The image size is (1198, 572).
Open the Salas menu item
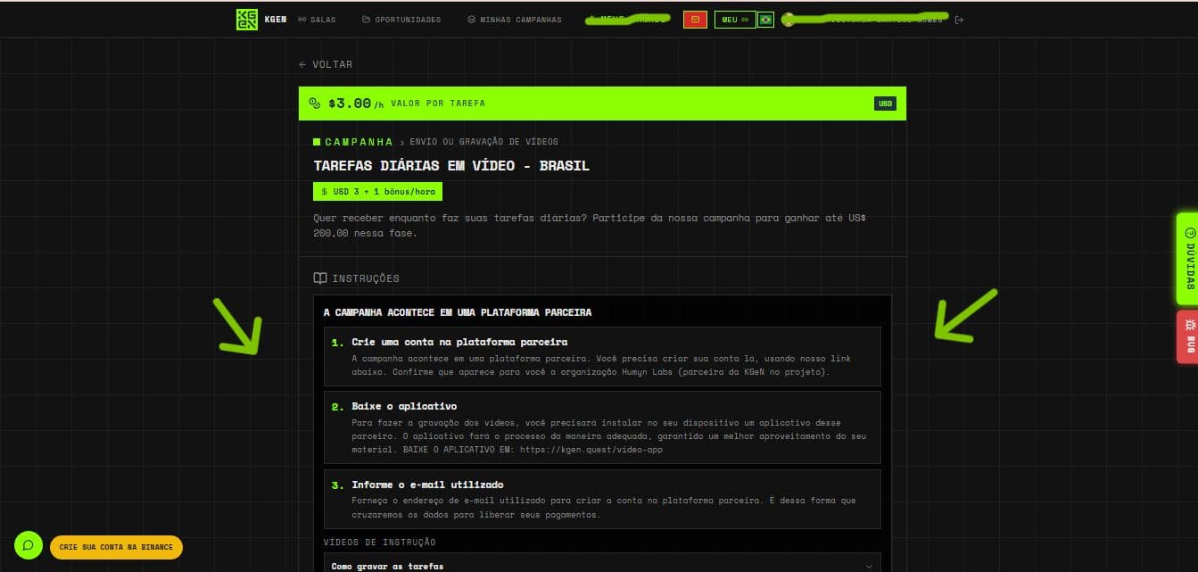coord(317,20)
